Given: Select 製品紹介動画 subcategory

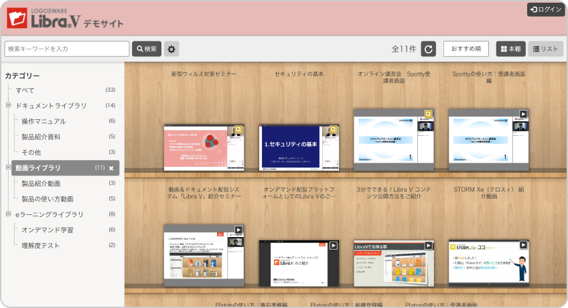Looking at the screenshot, I should (41, 183).
